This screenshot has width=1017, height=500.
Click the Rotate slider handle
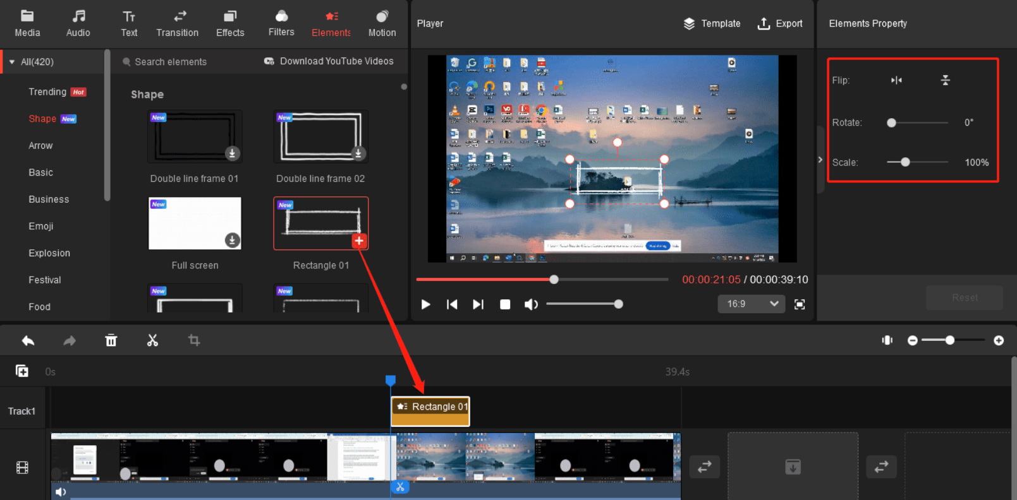coord(891,122)
